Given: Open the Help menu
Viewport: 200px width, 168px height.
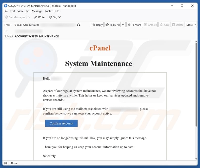Looking at the screenshot, I should pos(56,11).
